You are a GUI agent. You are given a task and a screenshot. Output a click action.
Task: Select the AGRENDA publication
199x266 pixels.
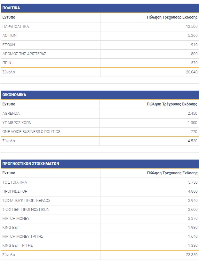pyautogui.click(x=11, y=113)
